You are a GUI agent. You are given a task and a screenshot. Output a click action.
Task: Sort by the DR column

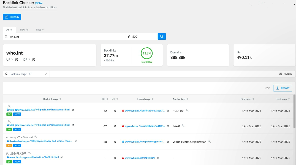point(105,99)
